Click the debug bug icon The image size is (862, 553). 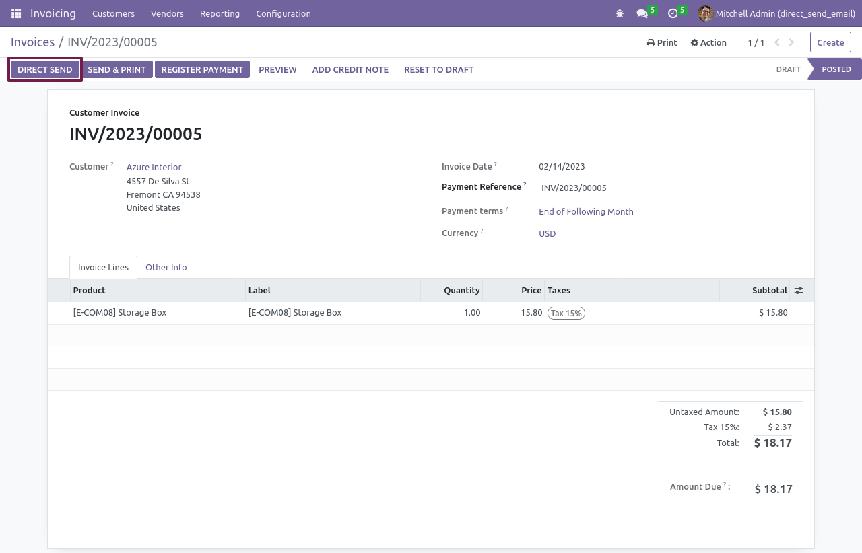[x=620, y=13]
